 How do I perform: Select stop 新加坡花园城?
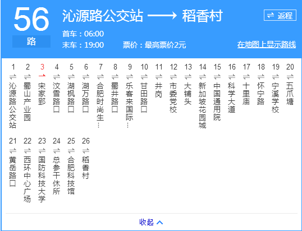tap(203, 105)
